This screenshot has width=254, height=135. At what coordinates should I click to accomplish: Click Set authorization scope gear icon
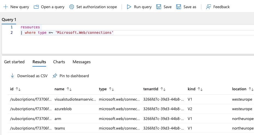click(x=71, y=7)
